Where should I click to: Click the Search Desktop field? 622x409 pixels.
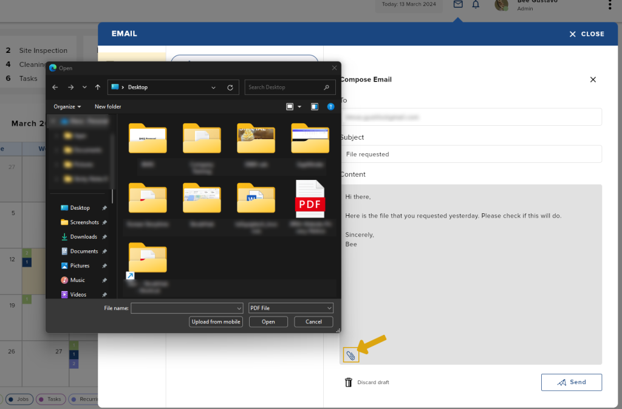point(290,88)
